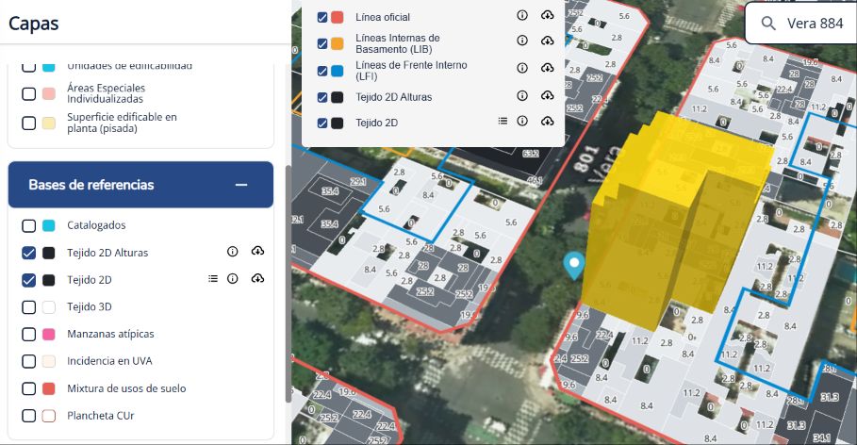Click the search field showing Vera 884
Screen dimensions: 857x445
point(800,23)
